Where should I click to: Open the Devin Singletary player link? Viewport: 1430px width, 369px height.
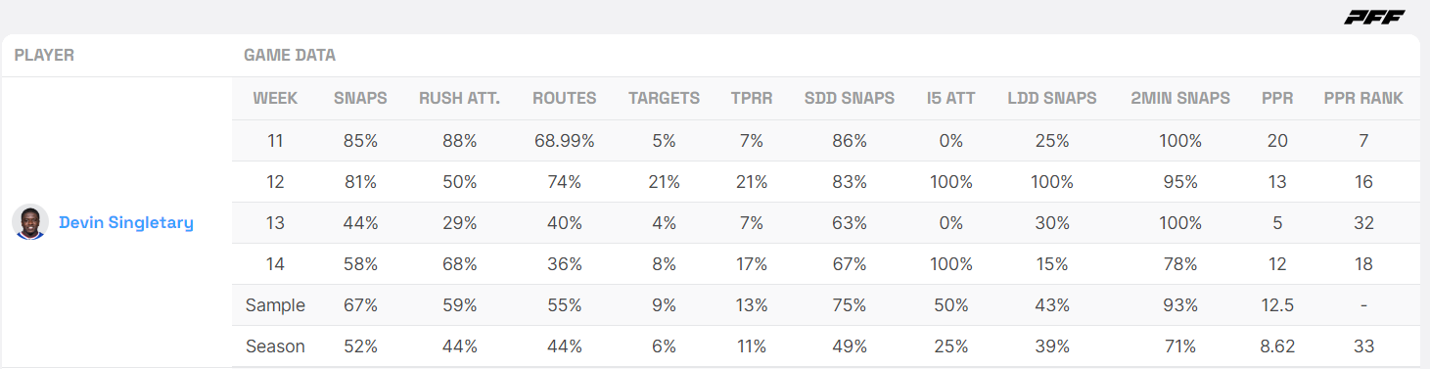(126, 222)
